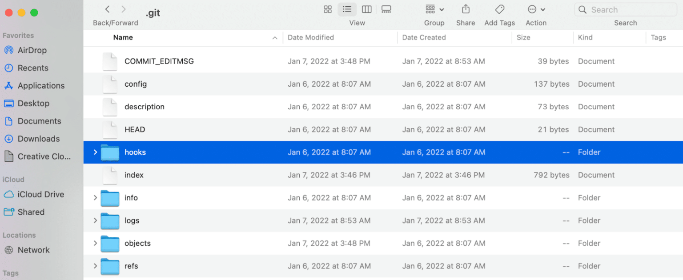This screenshot has height=280, width=683.
Task: Open the Share menu
Action: pyautogui.click(x=466, y=9)
